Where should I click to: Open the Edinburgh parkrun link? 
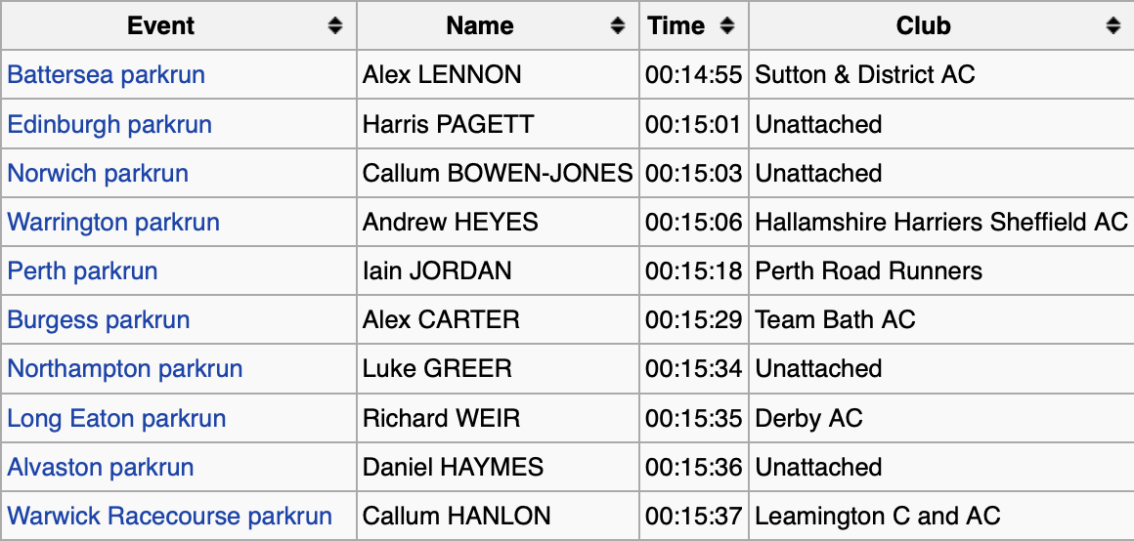(x=109, y=124)
